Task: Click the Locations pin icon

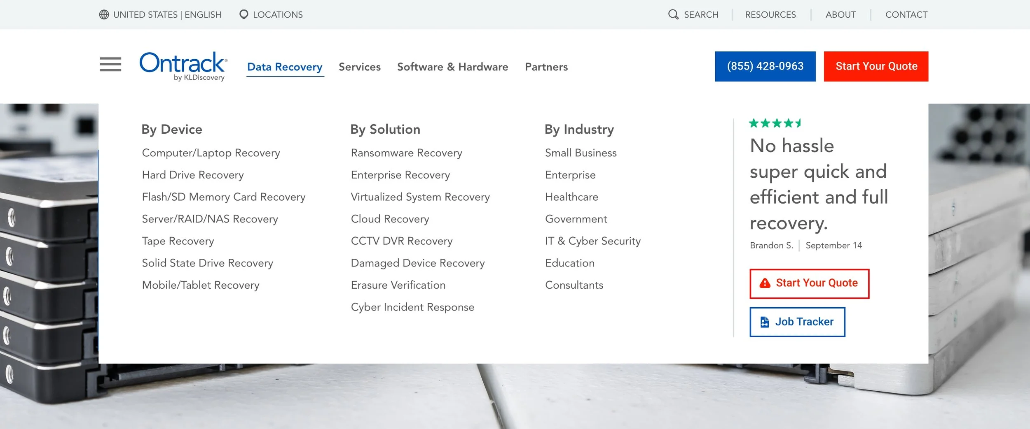Action: [244, 15]
